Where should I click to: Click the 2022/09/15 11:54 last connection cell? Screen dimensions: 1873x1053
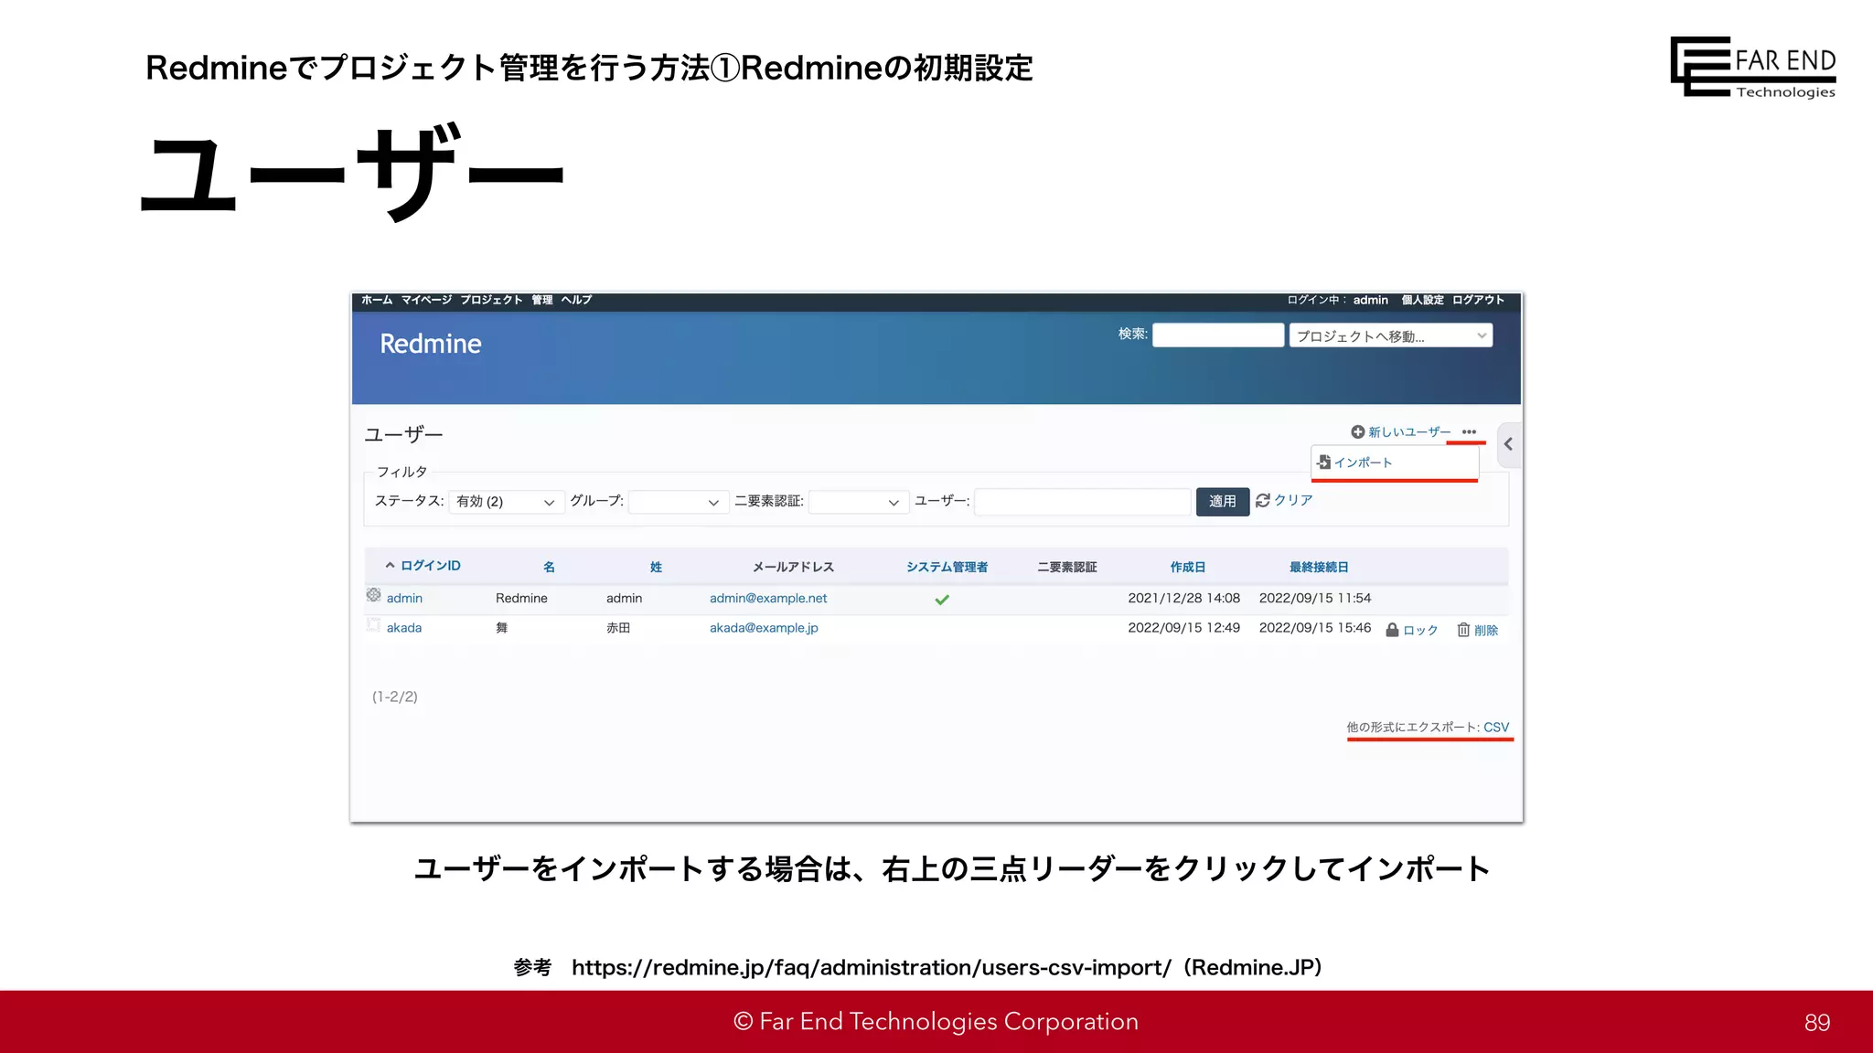click(1315, 598)
